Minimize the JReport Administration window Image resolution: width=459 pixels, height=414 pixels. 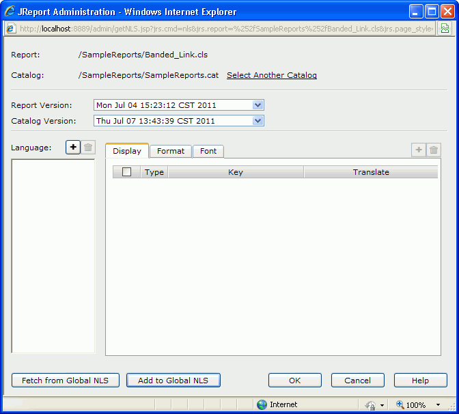point(415,12)
